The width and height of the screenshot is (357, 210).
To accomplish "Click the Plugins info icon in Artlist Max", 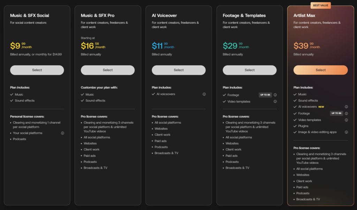I will click(x=346, y=126).
